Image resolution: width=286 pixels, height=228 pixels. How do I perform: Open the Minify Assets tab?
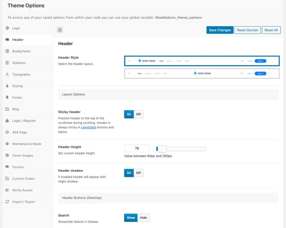[28, 190]
